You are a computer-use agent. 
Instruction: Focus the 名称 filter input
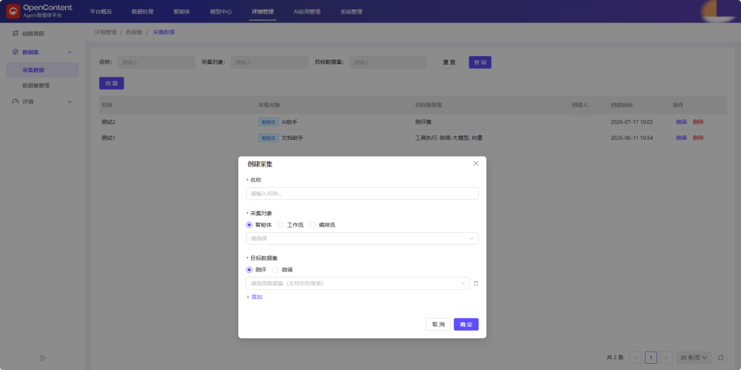(156, 62)
